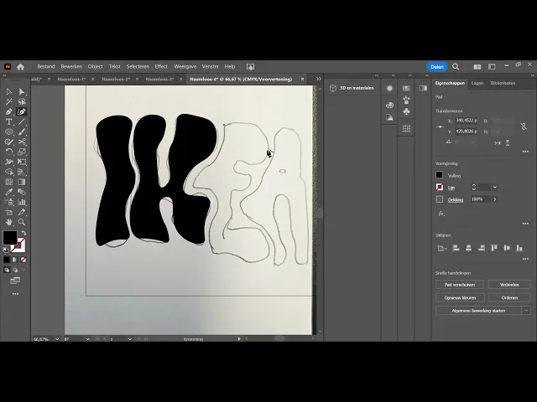The width and height of the screenshot is (537, 402).
Task: Expand Algemene bewerking starten dropdown arrow
Action: (x=526, y=311)
